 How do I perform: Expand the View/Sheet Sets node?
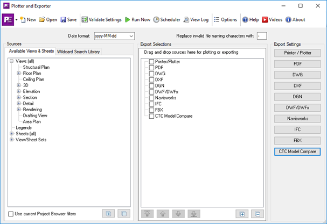tap(12, 140)
